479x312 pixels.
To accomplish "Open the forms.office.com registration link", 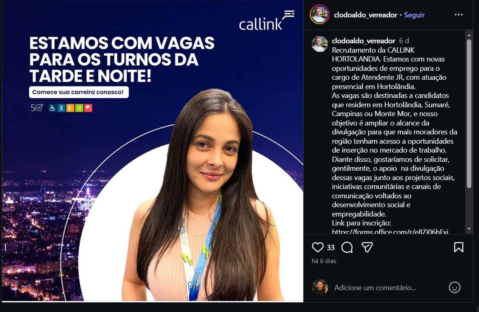I will tap(390, 231).
